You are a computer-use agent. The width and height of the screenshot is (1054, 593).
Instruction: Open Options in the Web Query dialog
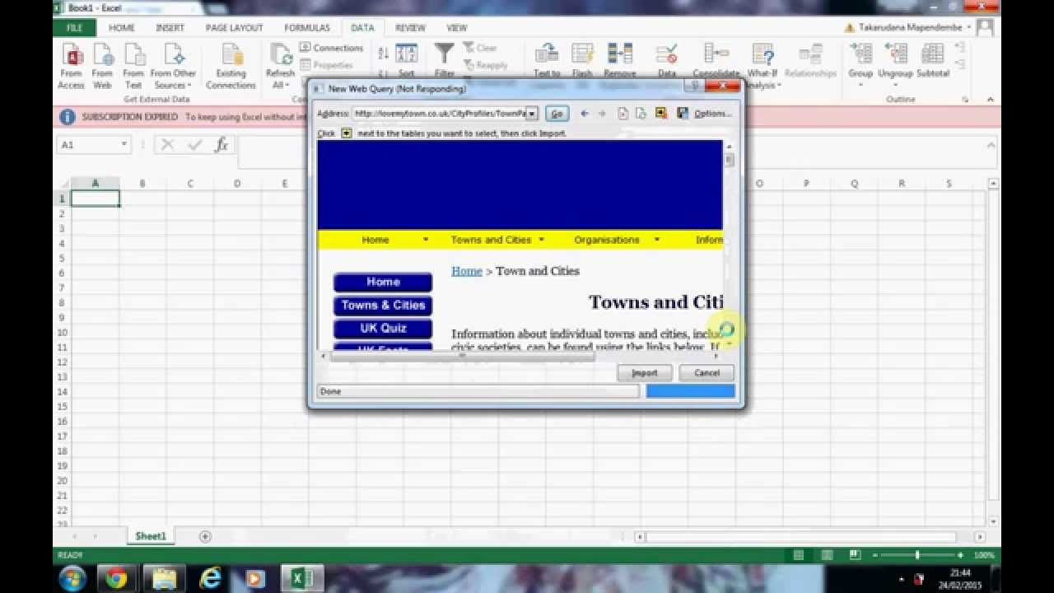point(712,114)
